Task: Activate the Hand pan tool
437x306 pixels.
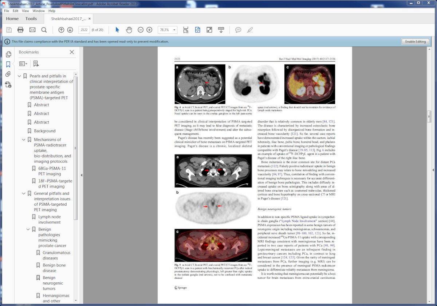Action: 129,30
